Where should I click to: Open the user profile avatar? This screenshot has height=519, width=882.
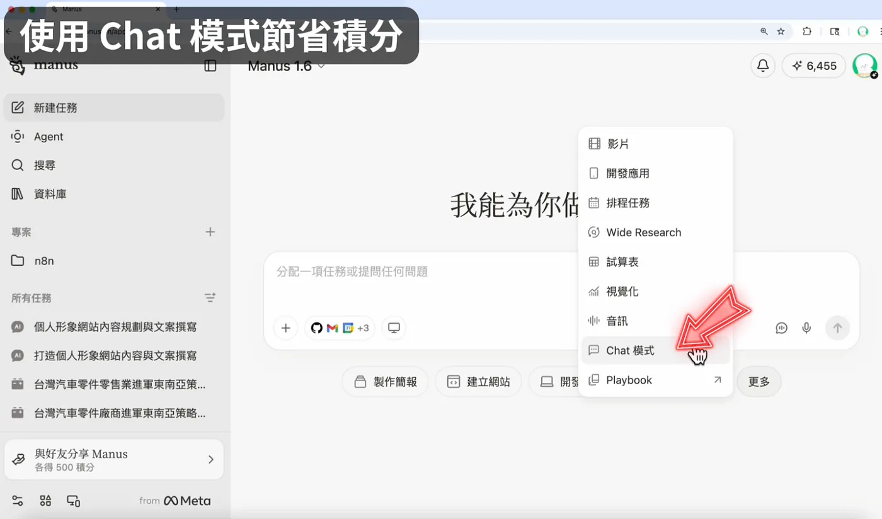(x=864, y=65)
